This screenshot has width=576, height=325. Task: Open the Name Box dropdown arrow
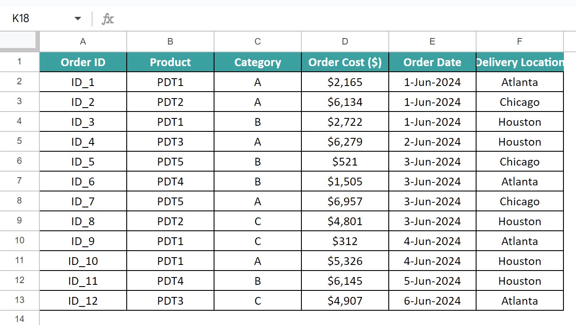[78, 19]
